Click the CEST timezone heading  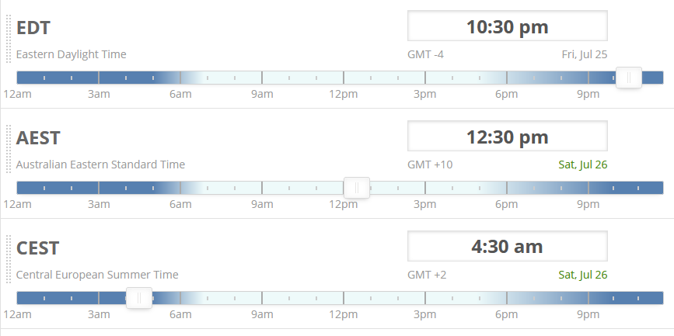pyautogui.click(x=38, y=248)
